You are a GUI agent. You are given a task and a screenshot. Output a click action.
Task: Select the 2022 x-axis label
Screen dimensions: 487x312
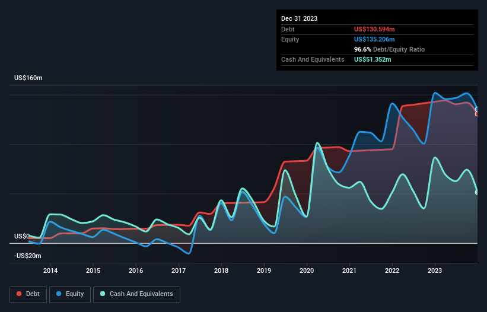392,270
